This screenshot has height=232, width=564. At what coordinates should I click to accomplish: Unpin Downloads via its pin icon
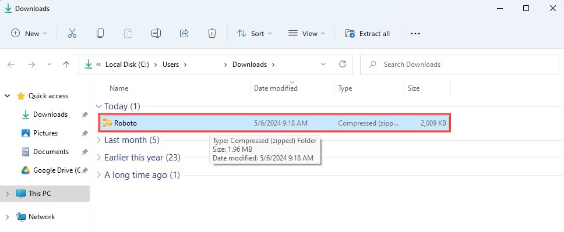[x=84, y=115]
